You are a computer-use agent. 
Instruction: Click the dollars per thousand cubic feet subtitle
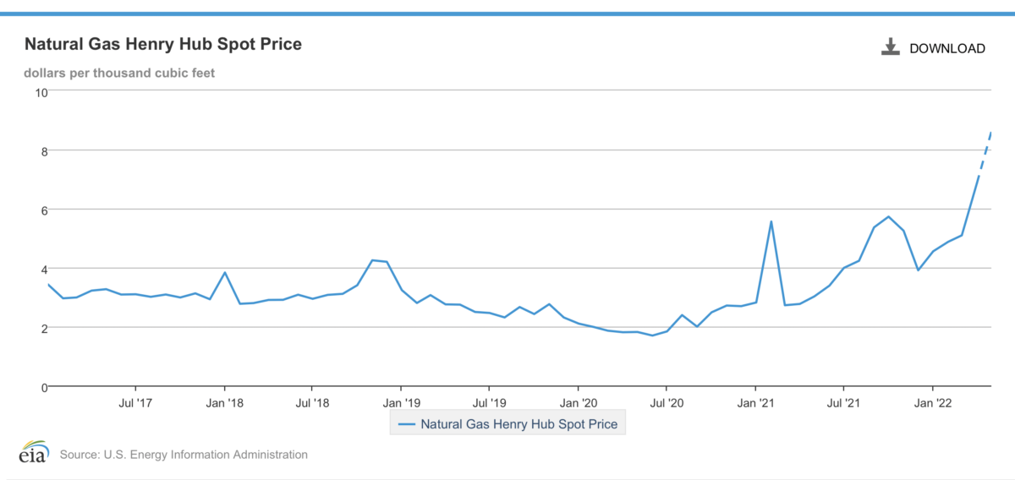[119, 73]
